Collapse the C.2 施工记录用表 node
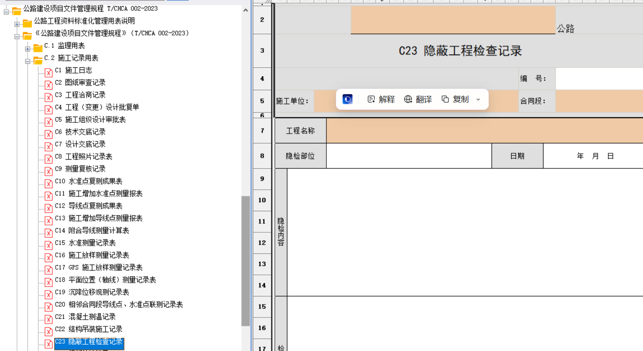 (28, 61)
